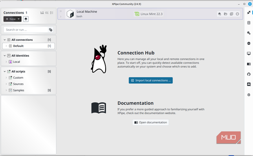Expand the Default category chevron

pyautogui.click(x=6, y=46)
